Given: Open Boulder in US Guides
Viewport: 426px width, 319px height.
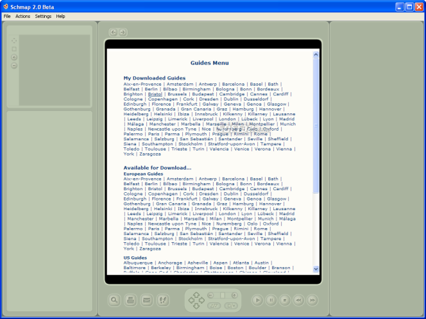Looking at the screenshot, I should [x=257, y=268].
